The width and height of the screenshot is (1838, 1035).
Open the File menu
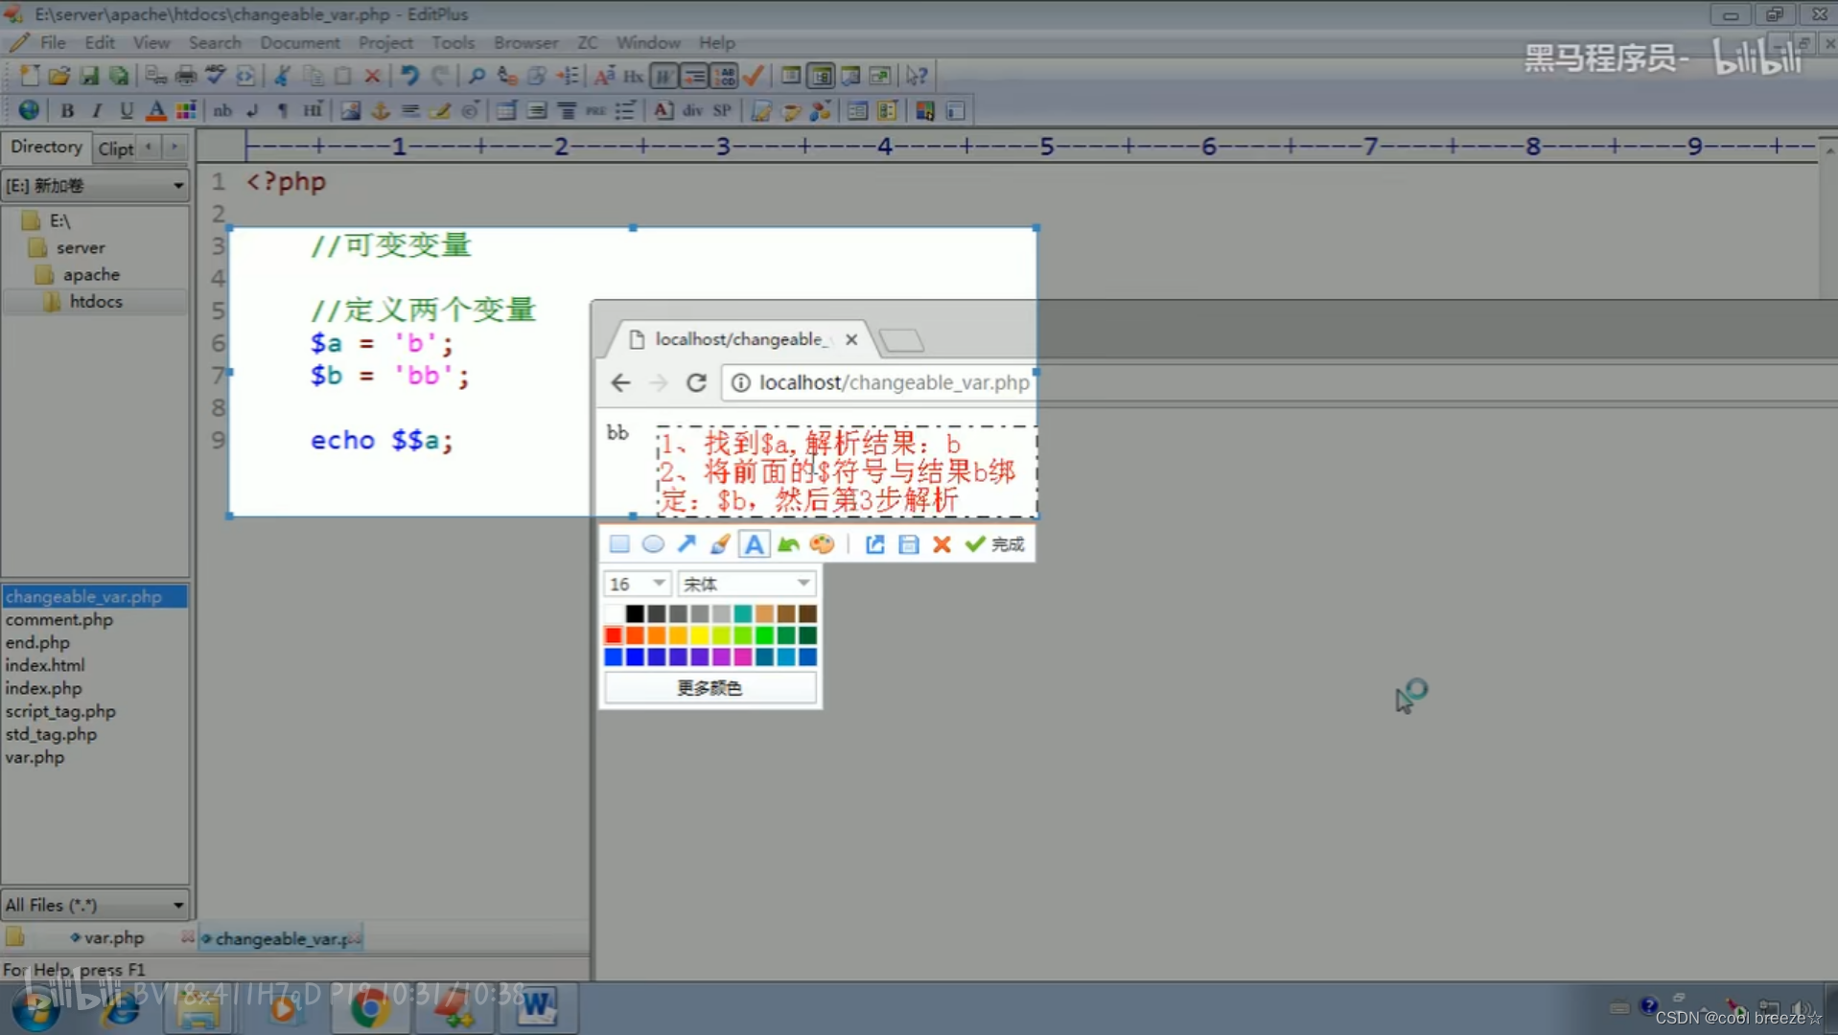53,43
